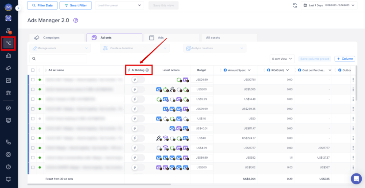Tick the checkbox of the US$9.99 budget row
This screenshot has height=188, width=365.
click(33, 99)
